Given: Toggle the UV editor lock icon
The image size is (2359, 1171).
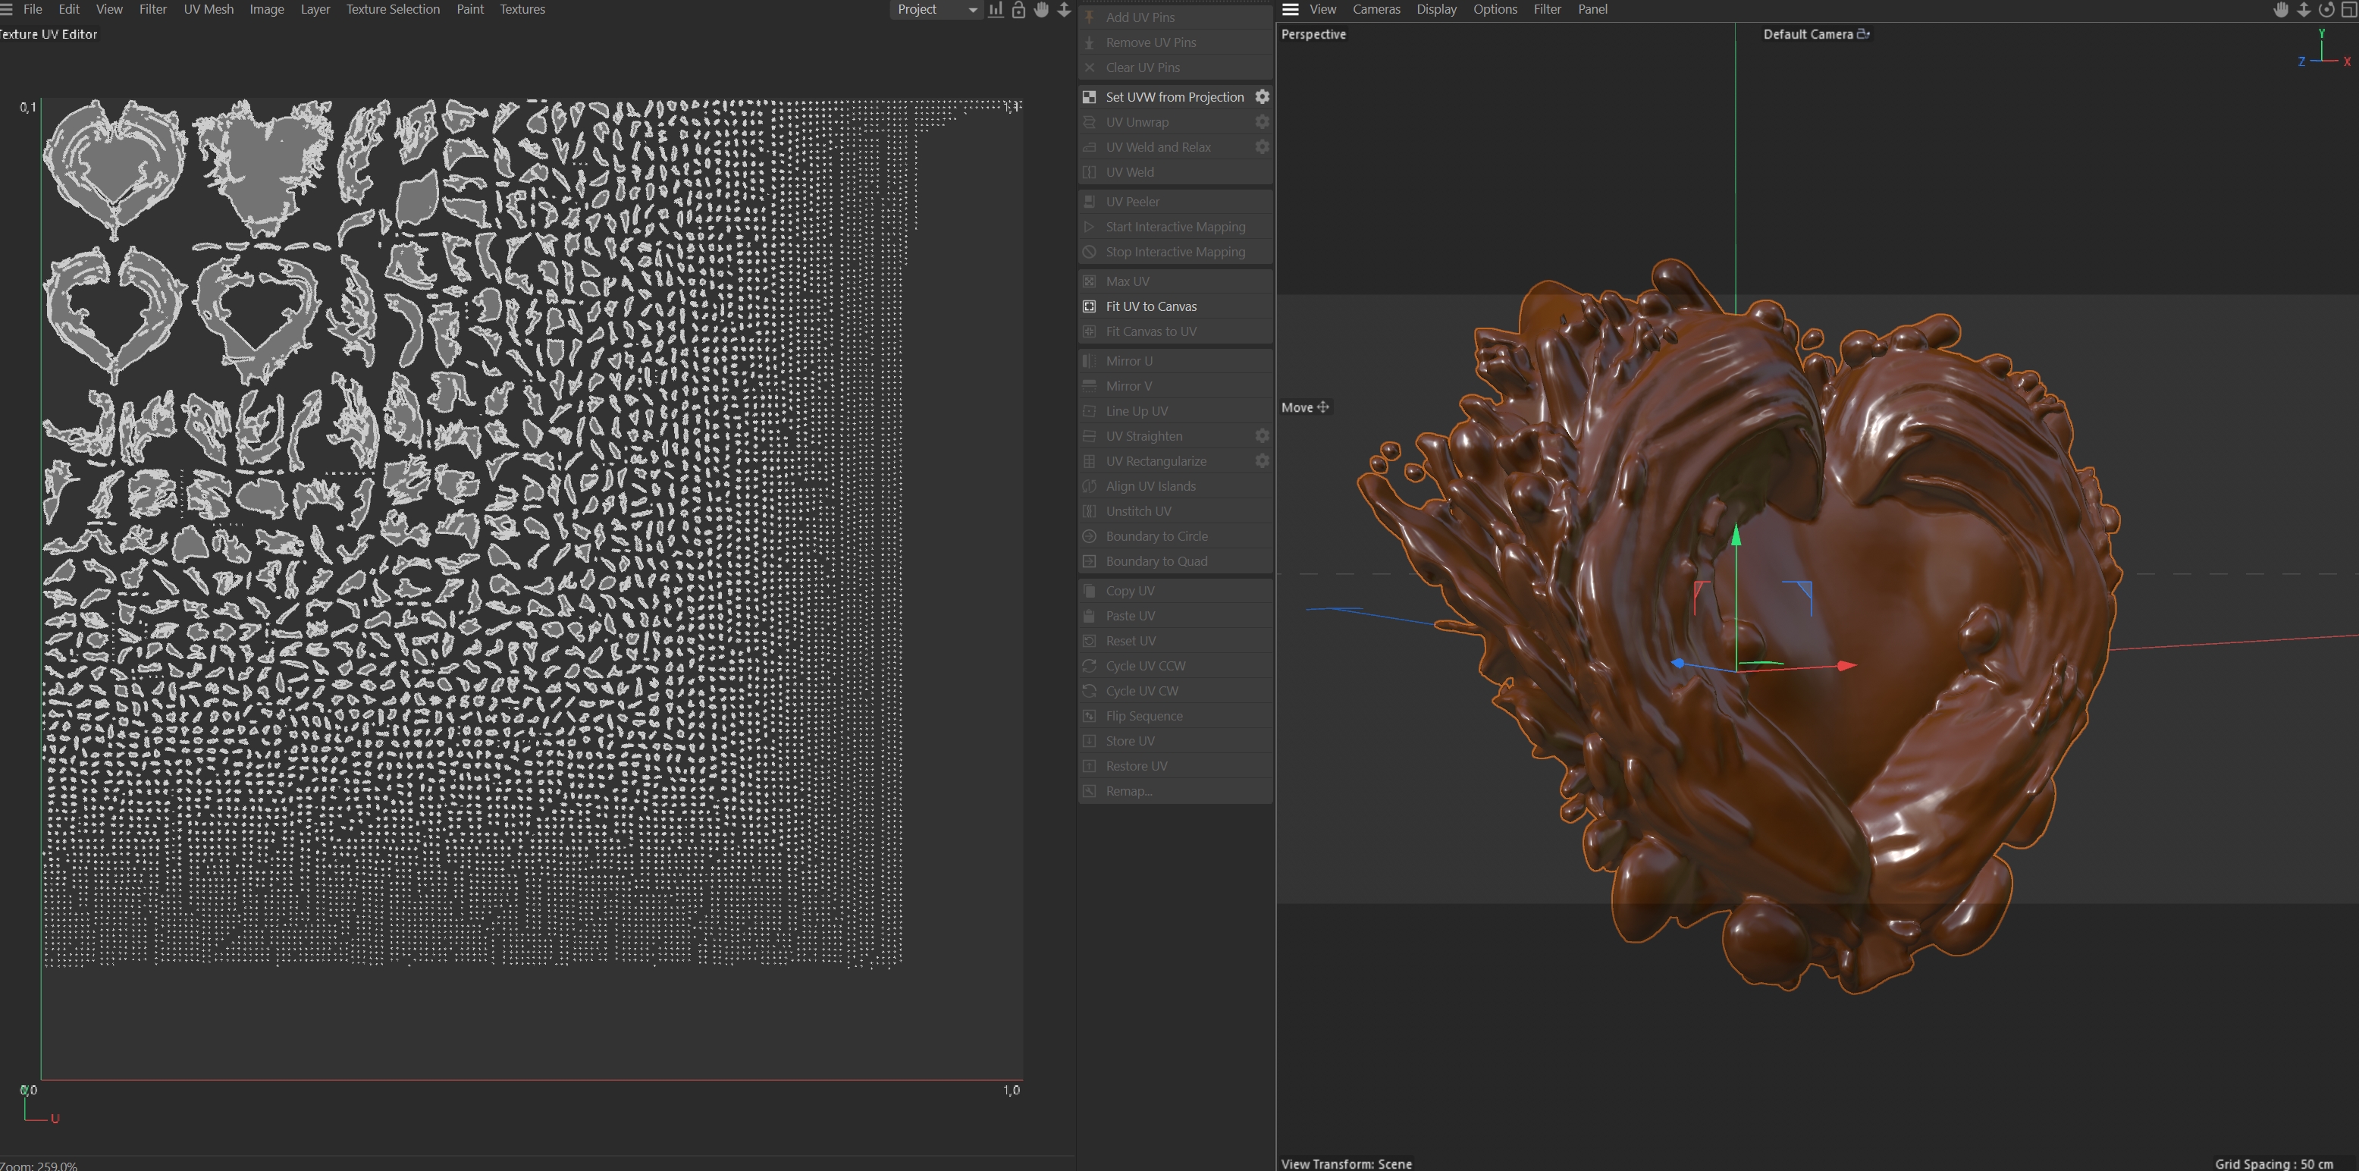Looking at the screenshot, I should pos(1018,9).
